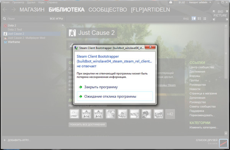Click the wallet balance $1.62
The height and width of the screenshot is (150, 230).
pos(182,2)
